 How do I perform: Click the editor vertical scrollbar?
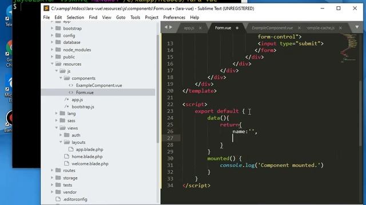(361, 113)
